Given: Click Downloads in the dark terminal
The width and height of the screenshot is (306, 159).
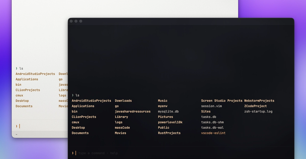Looking at the screenshot, I should point(123,101).
